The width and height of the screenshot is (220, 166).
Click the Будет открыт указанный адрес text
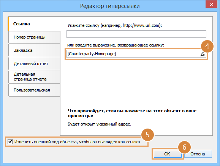[99, 124]
